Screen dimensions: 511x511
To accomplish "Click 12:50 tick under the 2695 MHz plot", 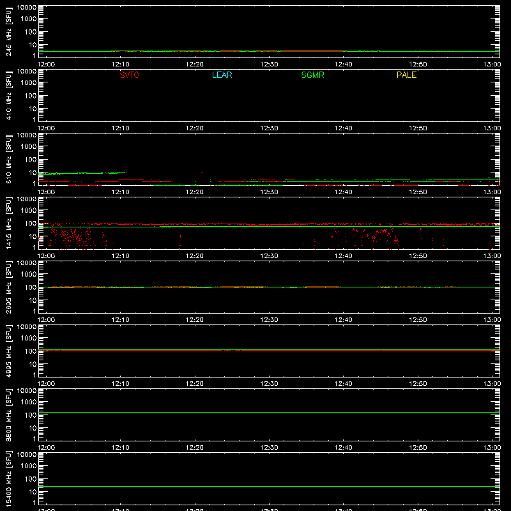I will 418,320.
